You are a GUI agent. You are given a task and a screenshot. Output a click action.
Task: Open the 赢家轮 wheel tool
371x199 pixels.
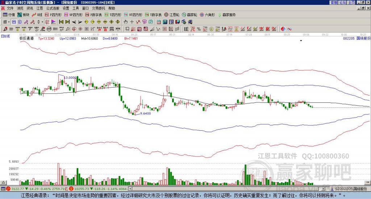189,15
